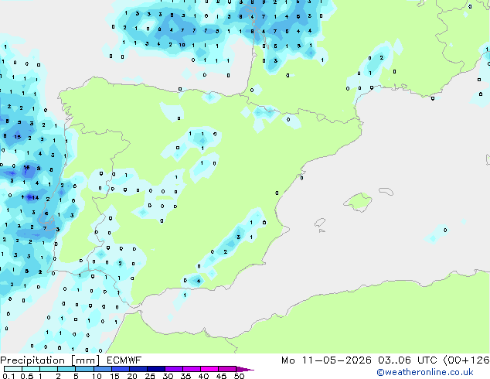The height and width of the screenshot is (379, 490).
Task: Click the legend swatch between 15 and 20
Action: 121,369
